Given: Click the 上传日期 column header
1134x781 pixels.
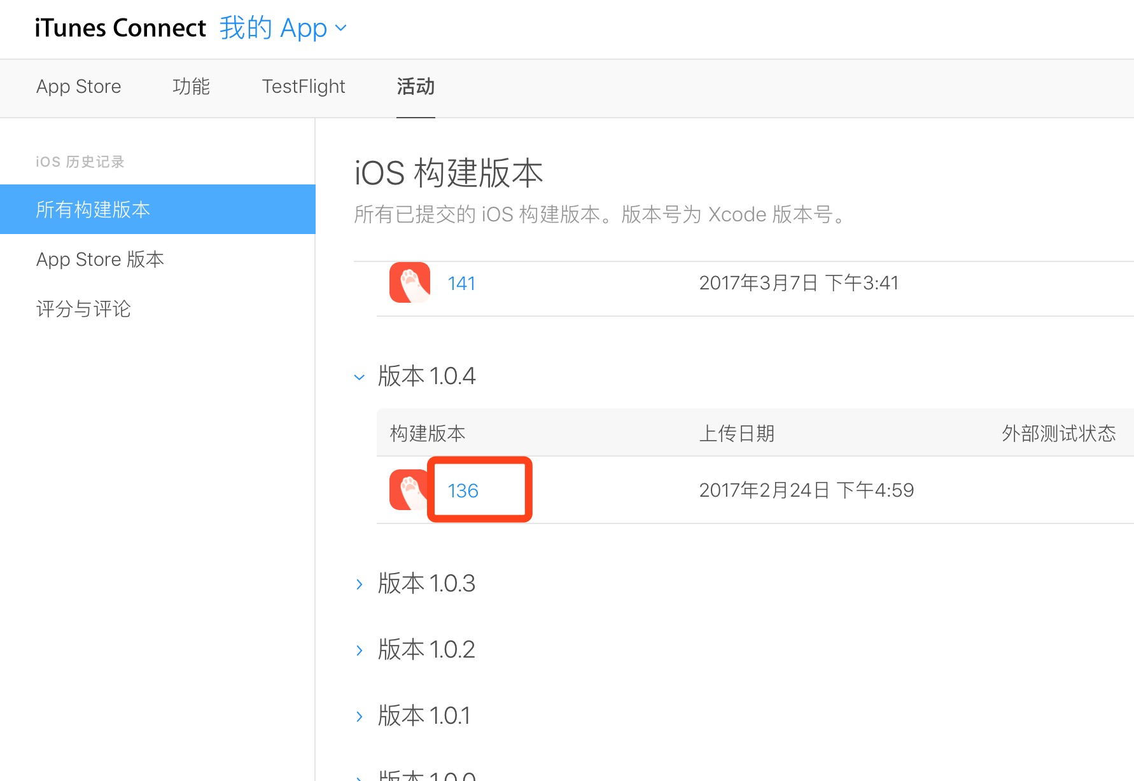Looking at the screenshot, I should (x=737, y=433).
